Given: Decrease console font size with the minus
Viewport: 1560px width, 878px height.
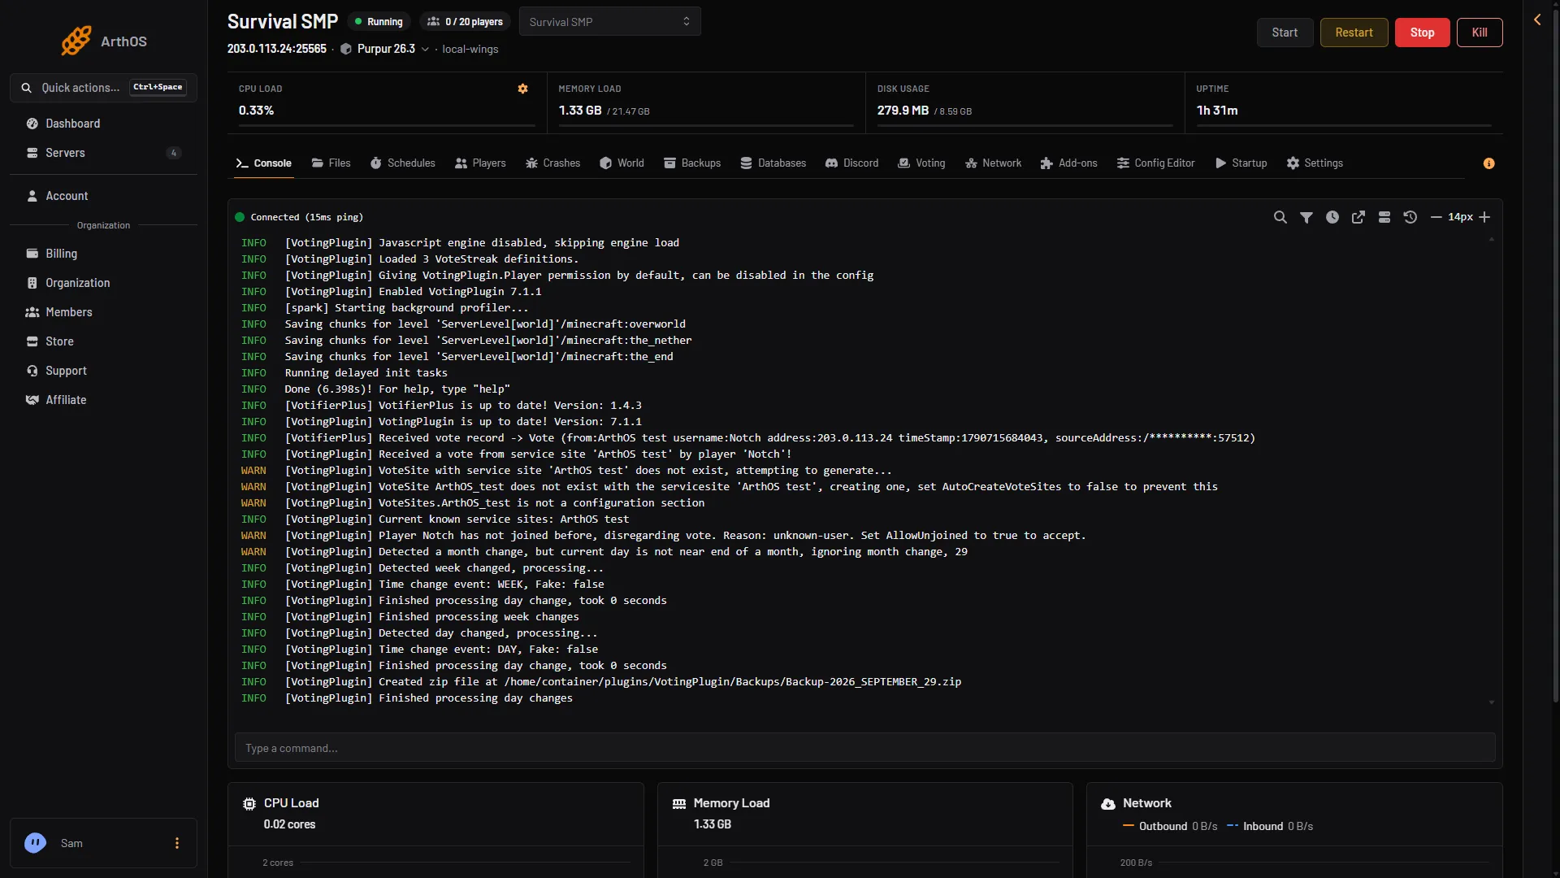Looking at the screenshot, I should (x=1436, y=217).
